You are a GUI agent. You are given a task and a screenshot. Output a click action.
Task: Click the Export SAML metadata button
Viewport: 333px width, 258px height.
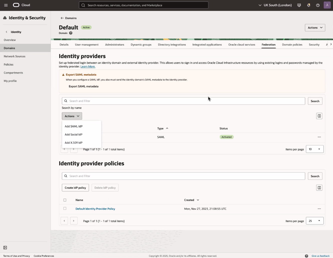[x=84, y=86]
